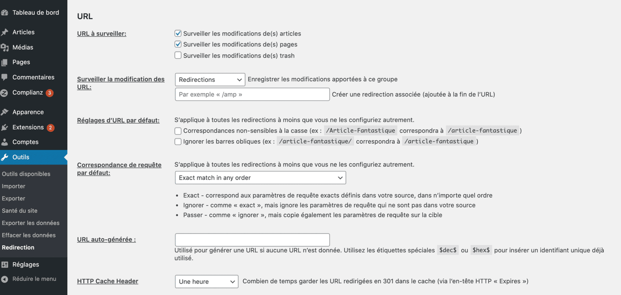Enable case-insensitive URL matching
The image size is (621, 295).
[x=178, y=130]
